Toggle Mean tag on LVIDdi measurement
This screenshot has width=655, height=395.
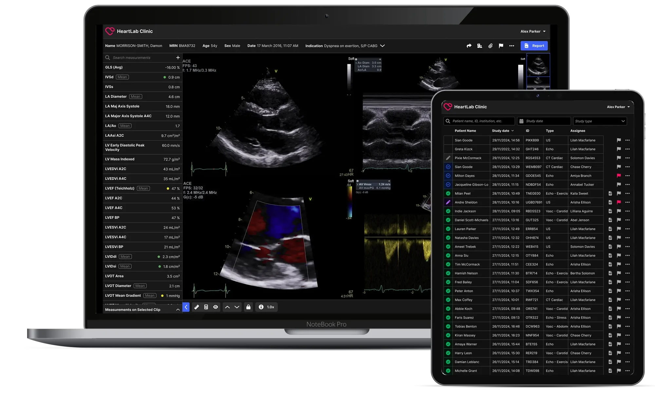(x=125, y=257)
